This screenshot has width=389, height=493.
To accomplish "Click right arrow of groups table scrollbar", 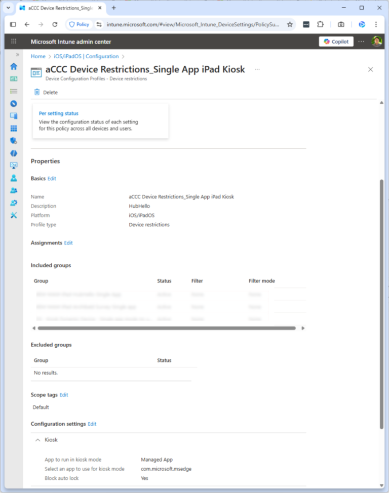I will pyautogui.click(x=303, y=328).
